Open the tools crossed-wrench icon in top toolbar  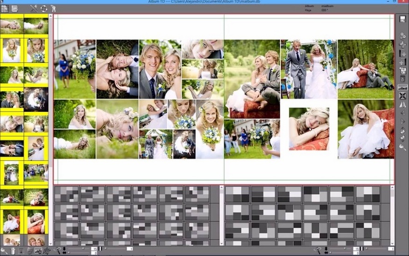point(34,8)
